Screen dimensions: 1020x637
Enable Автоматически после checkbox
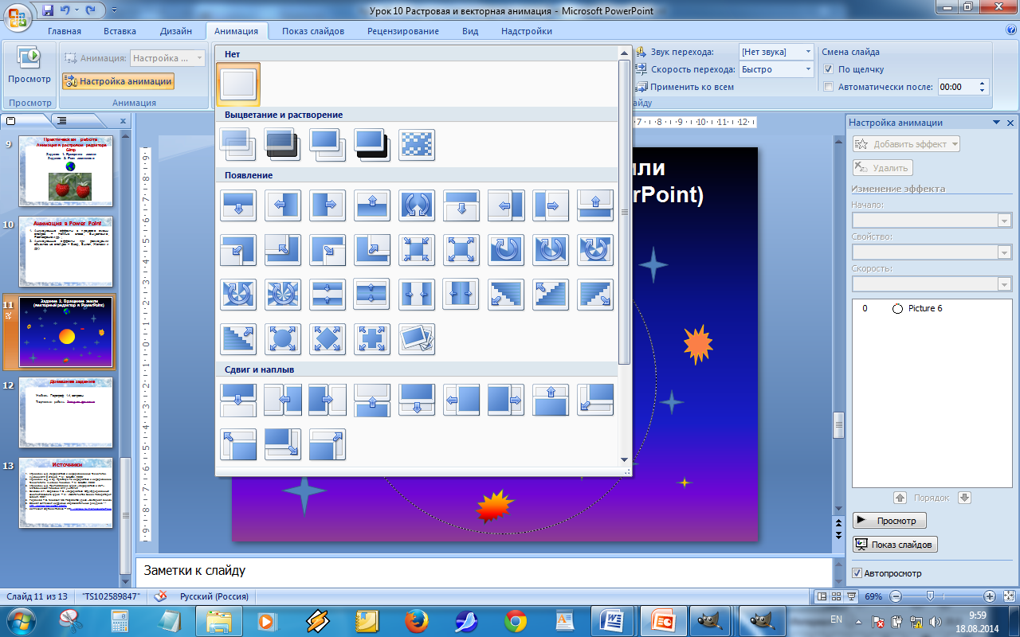pyautogui.click(x=829, y=87)
